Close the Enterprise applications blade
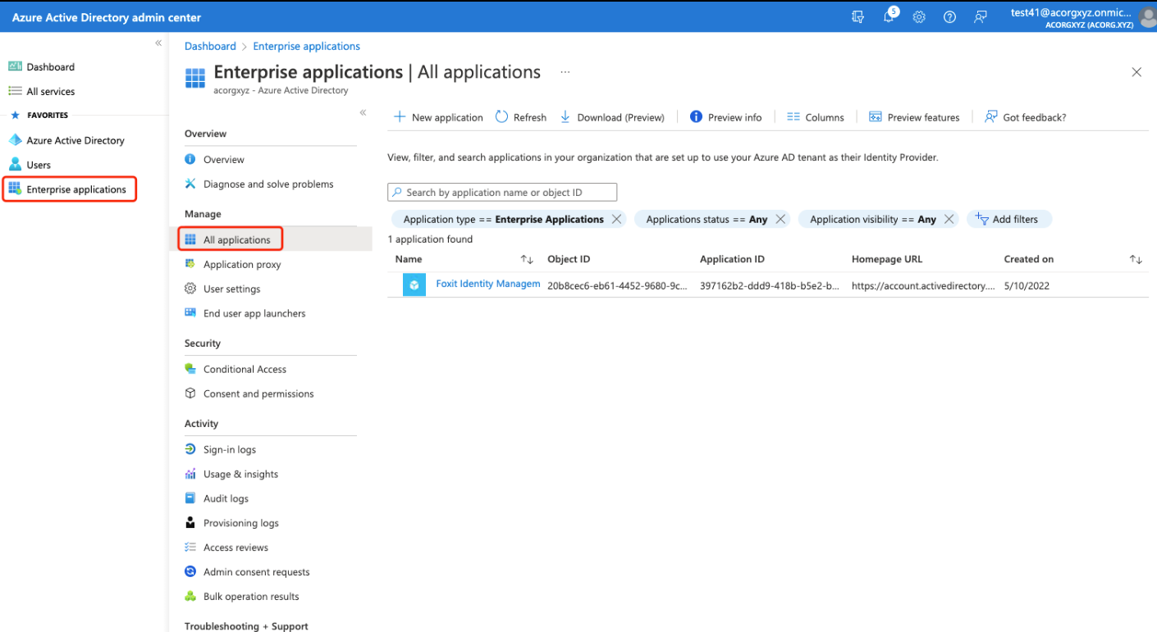Screen dimensions: 1157x632 click(1136, 72)
